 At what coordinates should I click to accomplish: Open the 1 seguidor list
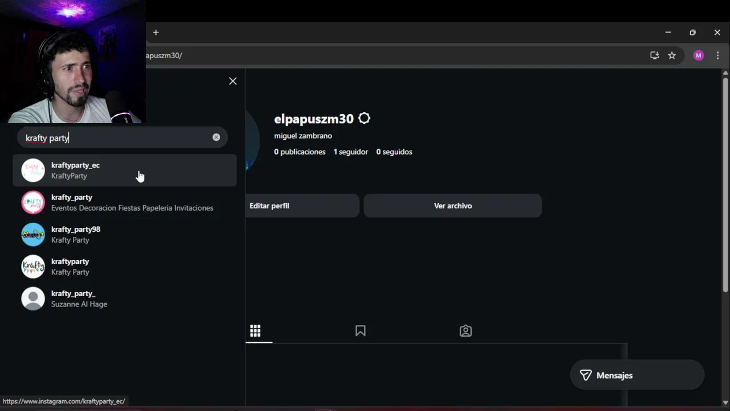point(351,152)
